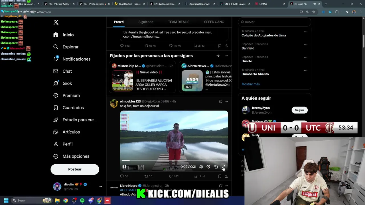The width and height of the screenshot is (365, 205).
Task: Seek on the video progress bar
Action: pos(174,161)
